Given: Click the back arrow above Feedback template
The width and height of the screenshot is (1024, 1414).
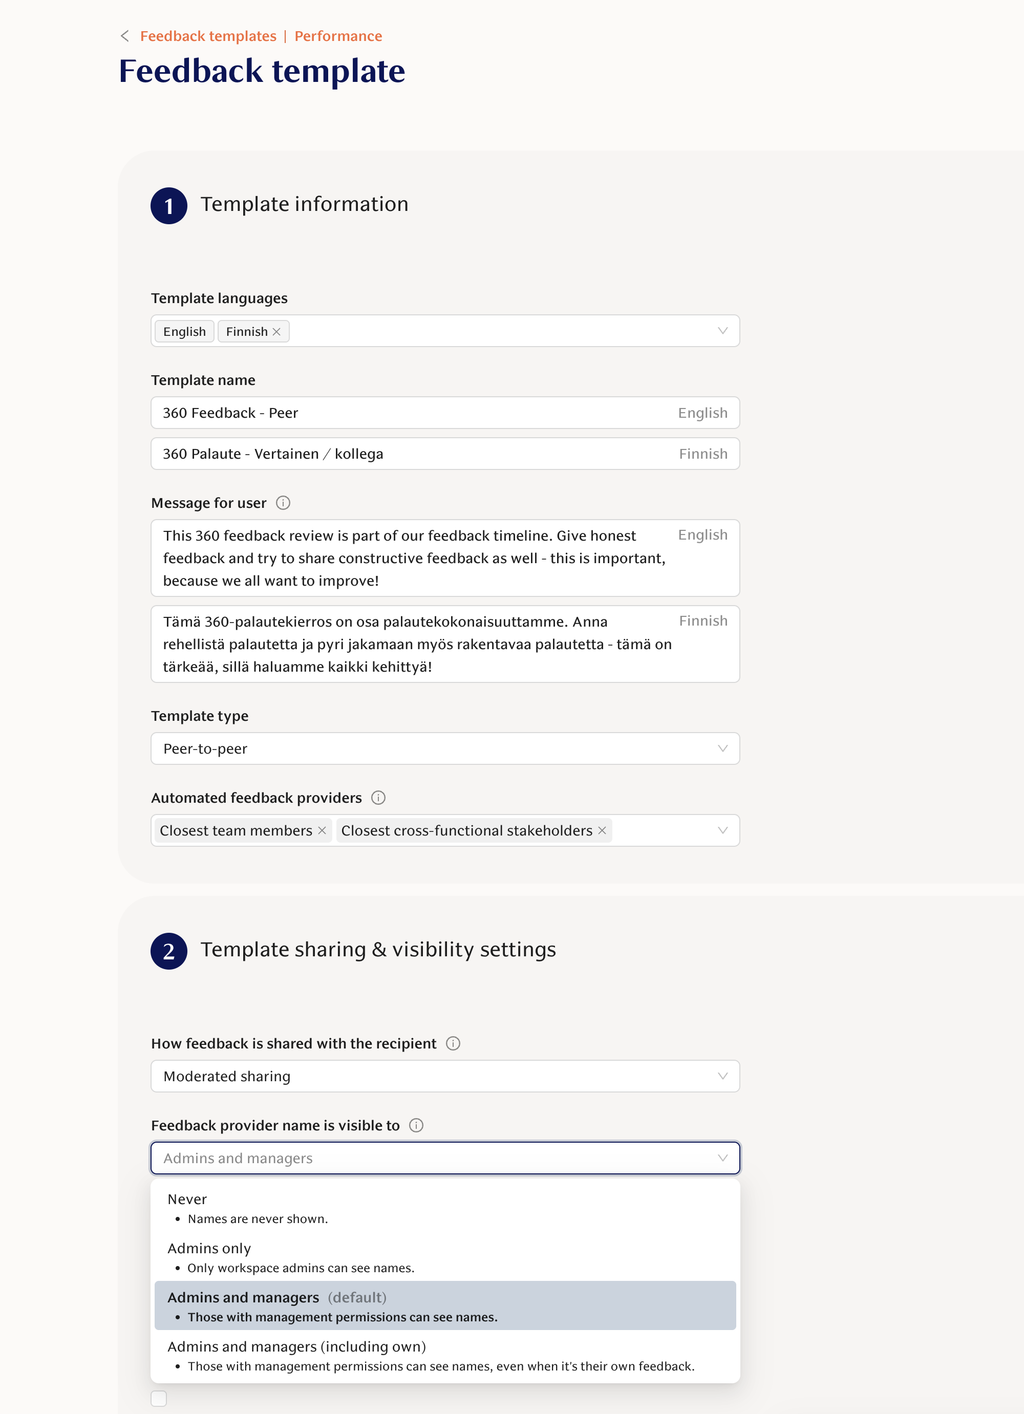Looking at the screenshot, I should [125, 35].
